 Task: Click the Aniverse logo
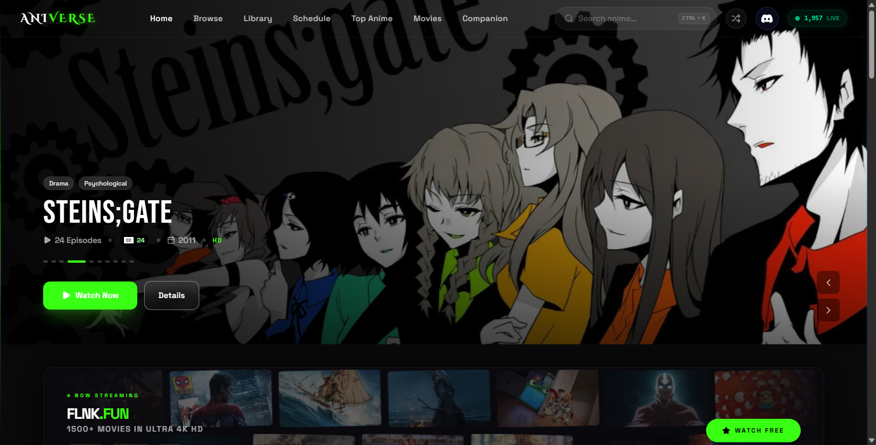point(58,18)
